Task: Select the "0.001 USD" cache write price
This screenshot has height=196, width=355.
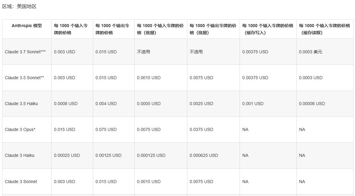Action: pyautogui.click(x=253, y=104)
